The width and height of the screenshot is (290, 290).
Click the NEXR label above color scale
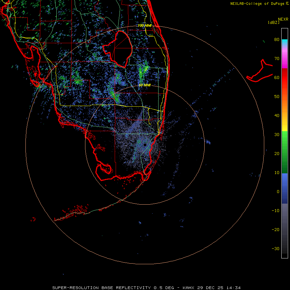283,19
